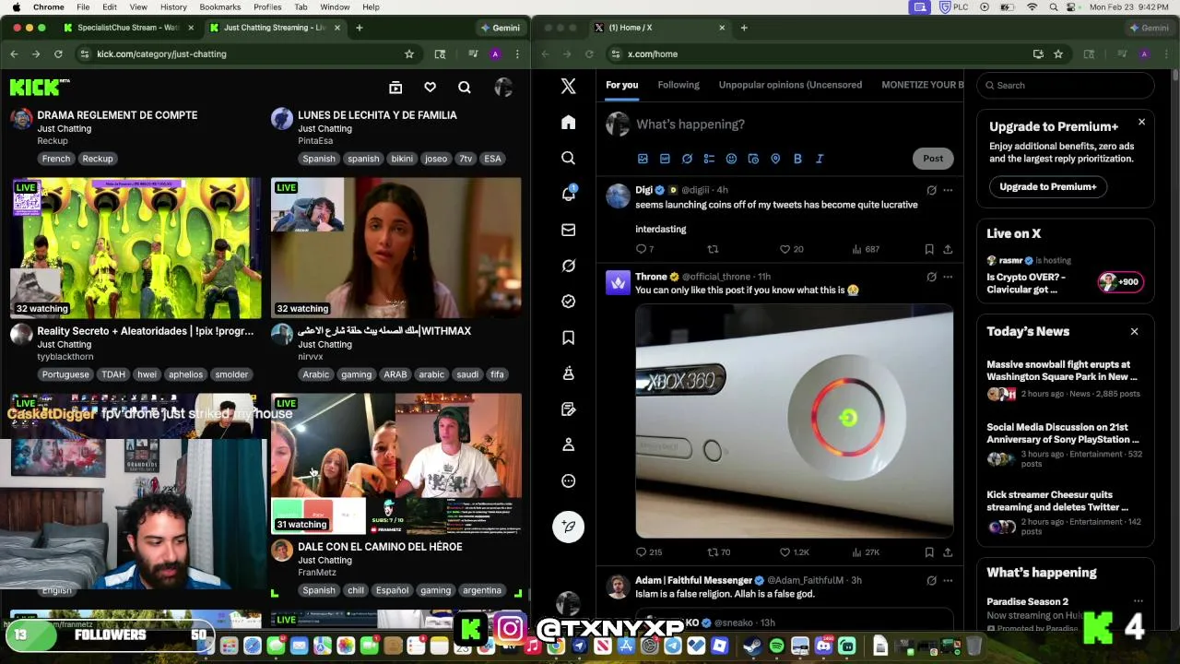Open the Bookmarks menu in menu bar

(x=219, y=7)
